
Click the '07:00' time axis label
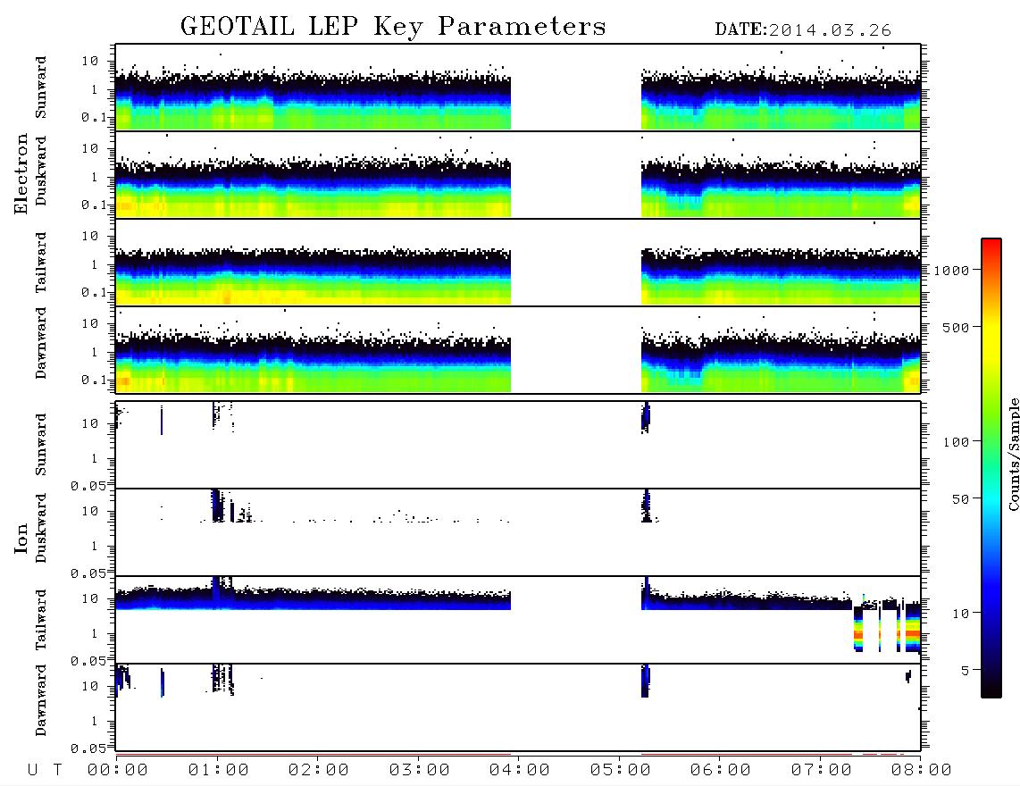(x=821, y=771)
